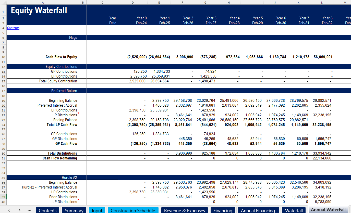
Task: Click the next sheet navigation arrow
Action: 19,210
